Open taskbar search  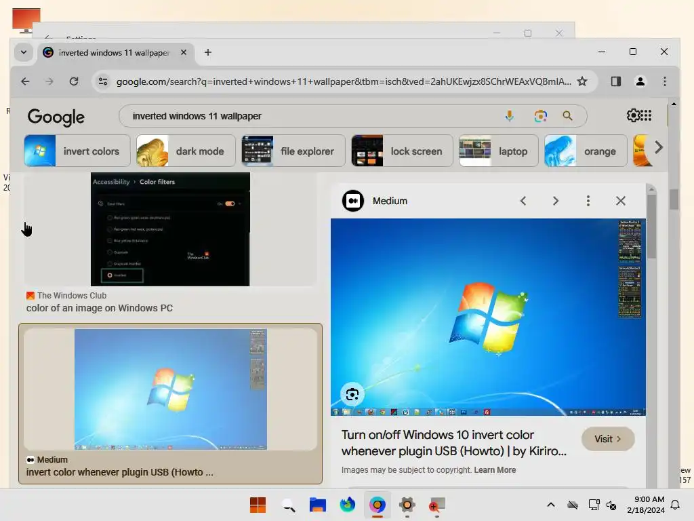click(288, 505)
